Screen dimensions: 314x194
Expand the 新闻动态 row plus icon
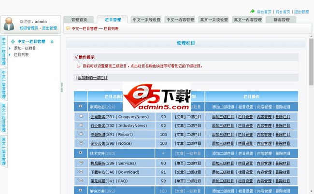(x=81, y=106)
